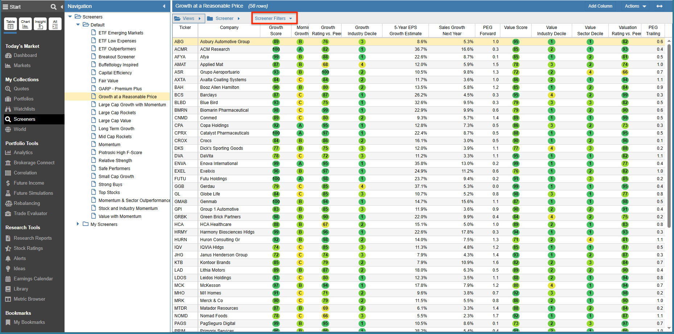
Task: Select the Insight view icon
Action: 40,24
